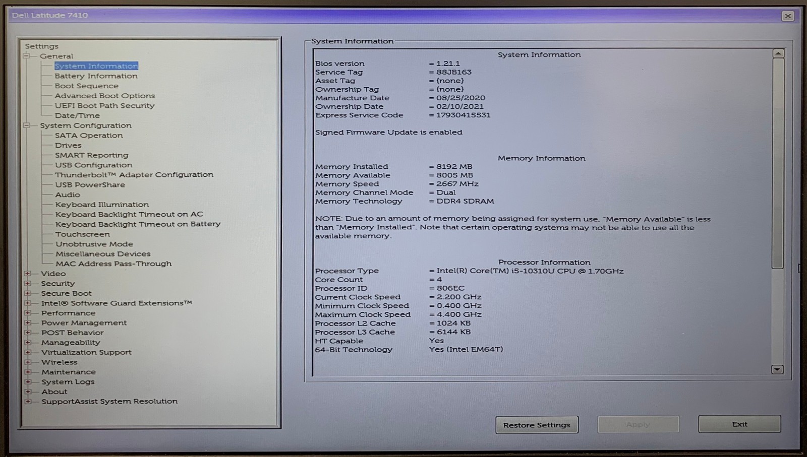Select the Security category label
This screenshot has width=807, height=457.
click(x=58, y=283)
